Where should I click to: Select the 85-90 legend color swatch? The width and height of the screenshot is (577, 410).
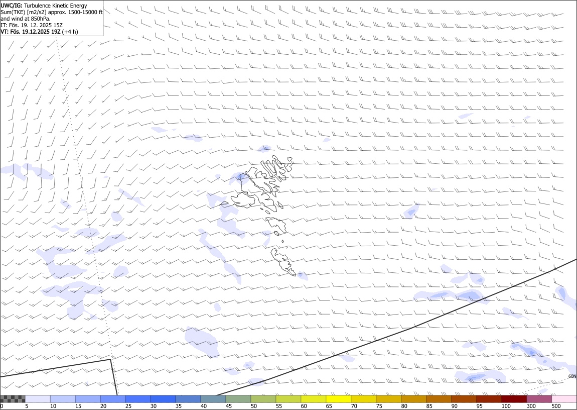coord(439,399)
